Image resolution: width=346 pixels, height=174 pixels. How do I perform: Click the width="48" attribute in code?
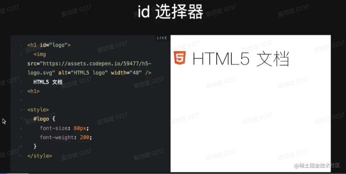point(126,73)
